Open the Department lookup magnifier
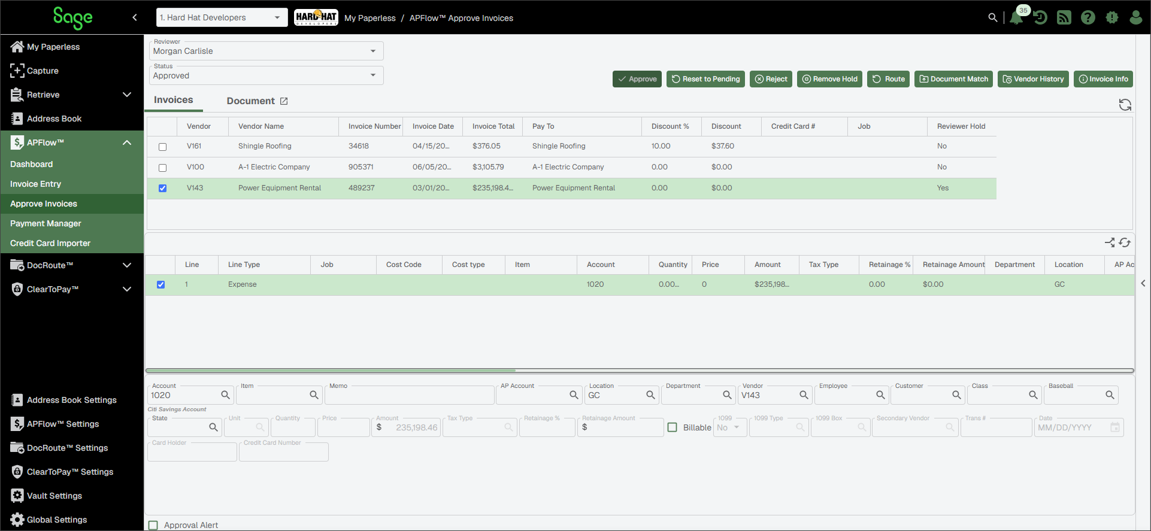This screenshot has height=531, width=1151. (x=727, y=395)
